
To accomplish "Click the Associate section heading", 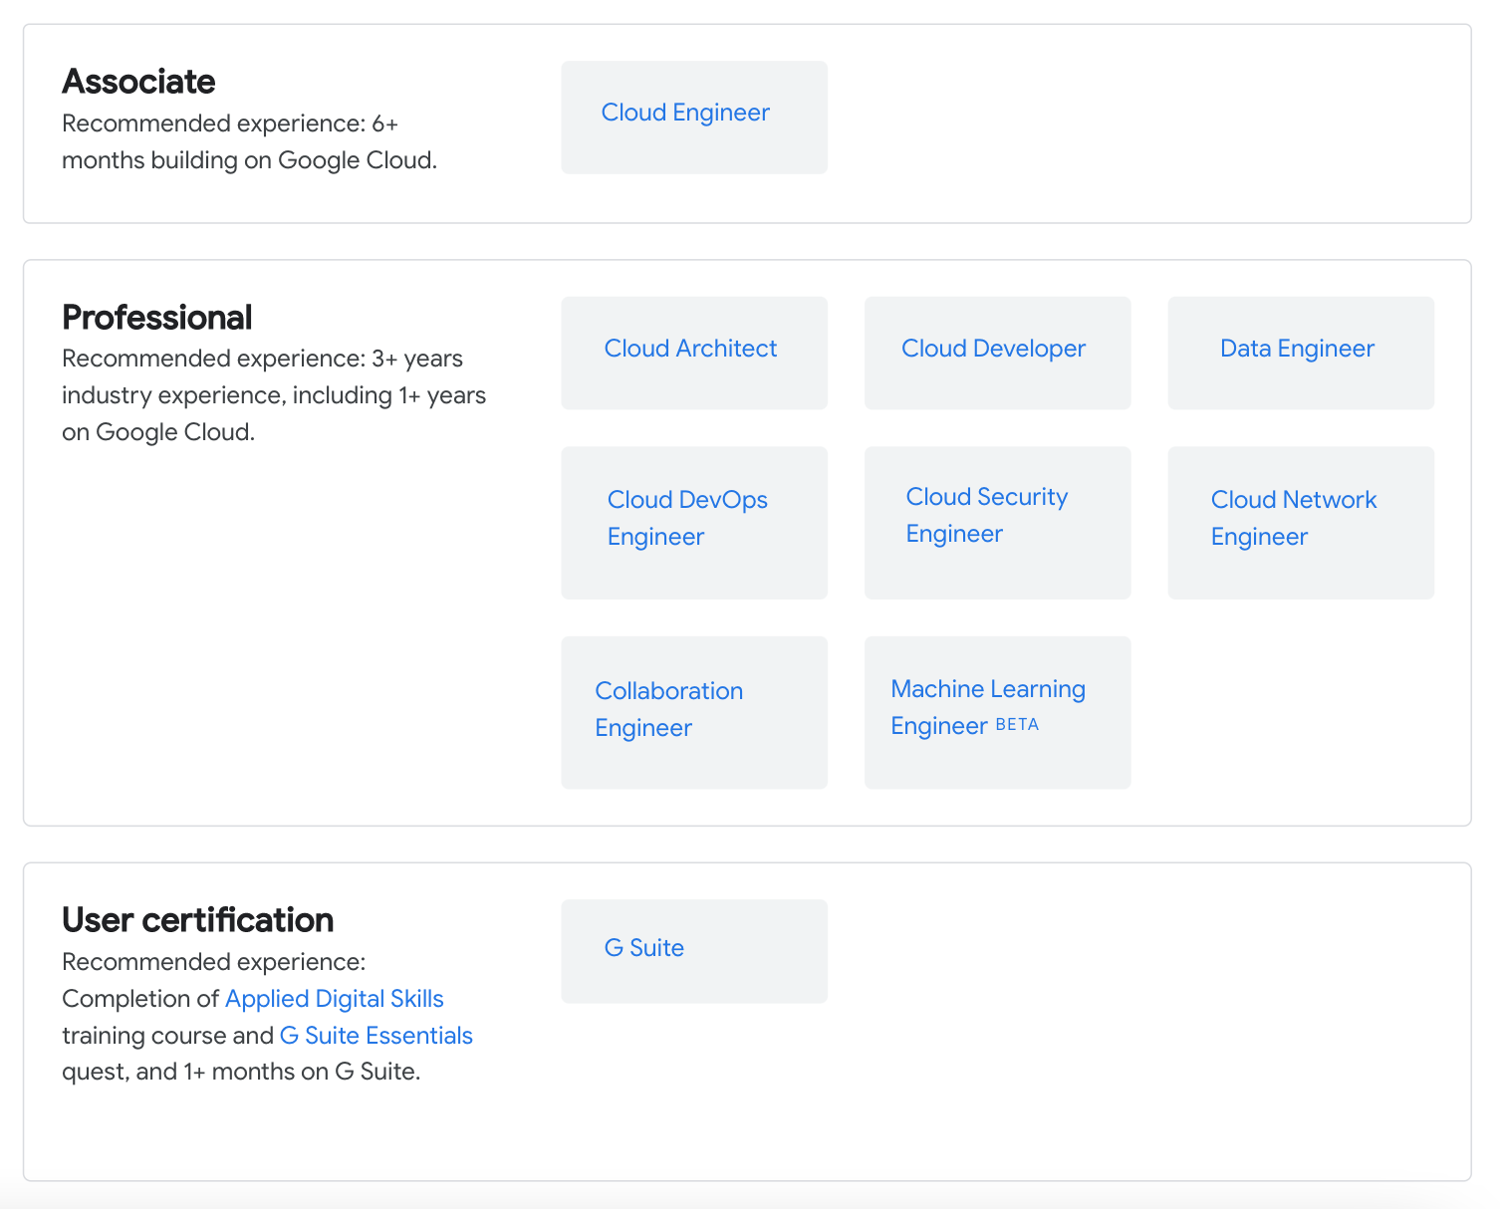I will (138, 82).
